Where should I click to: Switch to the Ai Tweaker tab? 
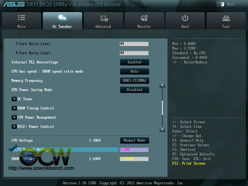point(62,21)
